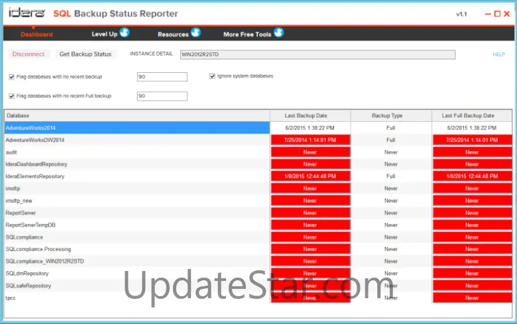Click IderaElementsRepository last backup date 1/8/2015 cell

[310, 176]
